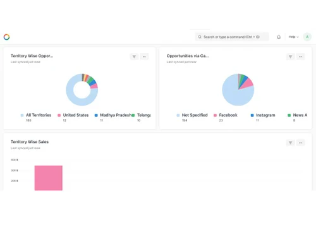Expand the Help dropdown
316x237 pixels.
(293, 37)
